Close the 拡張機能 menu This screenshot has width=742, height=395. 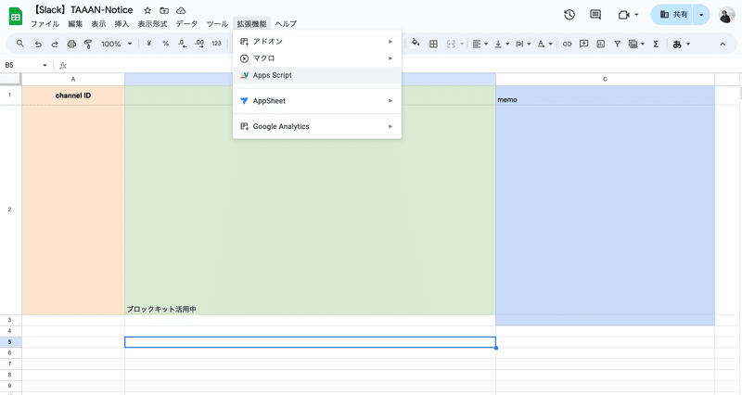[251, 24]
